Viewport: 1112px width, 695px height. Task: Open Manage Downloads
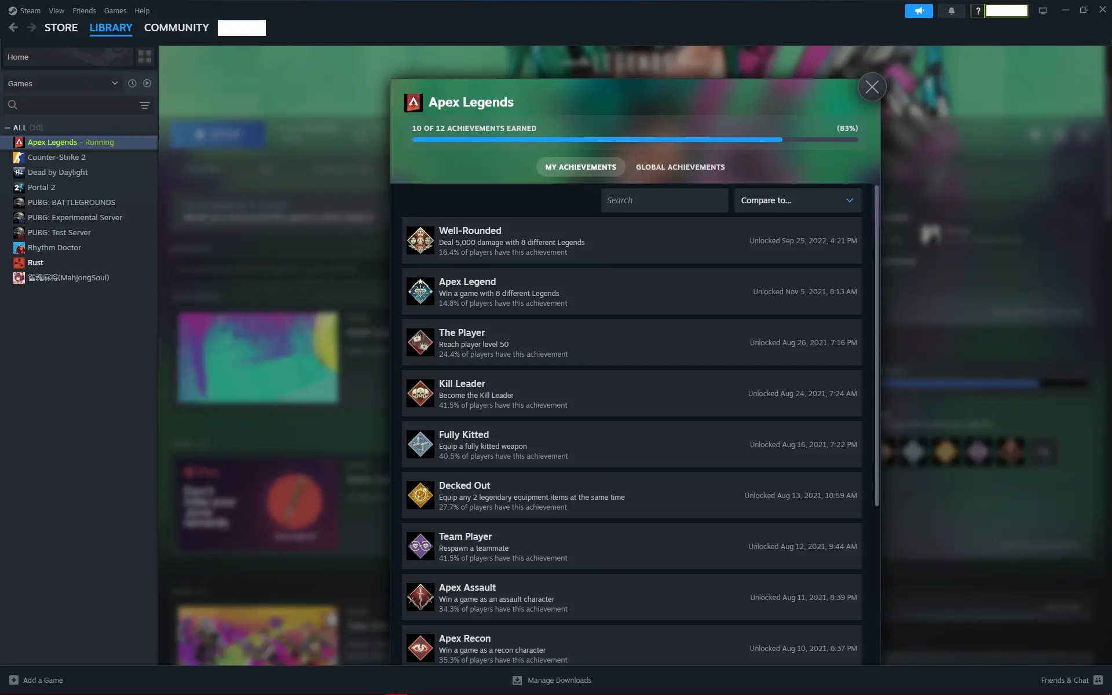553,680
